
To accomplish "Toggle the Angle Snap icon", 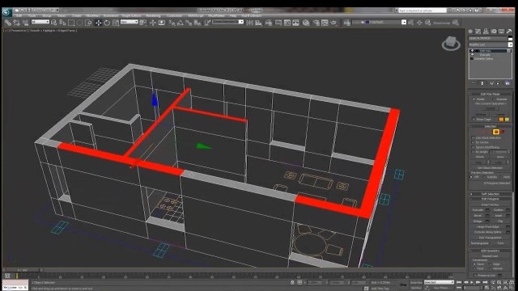I will (180, 23).
